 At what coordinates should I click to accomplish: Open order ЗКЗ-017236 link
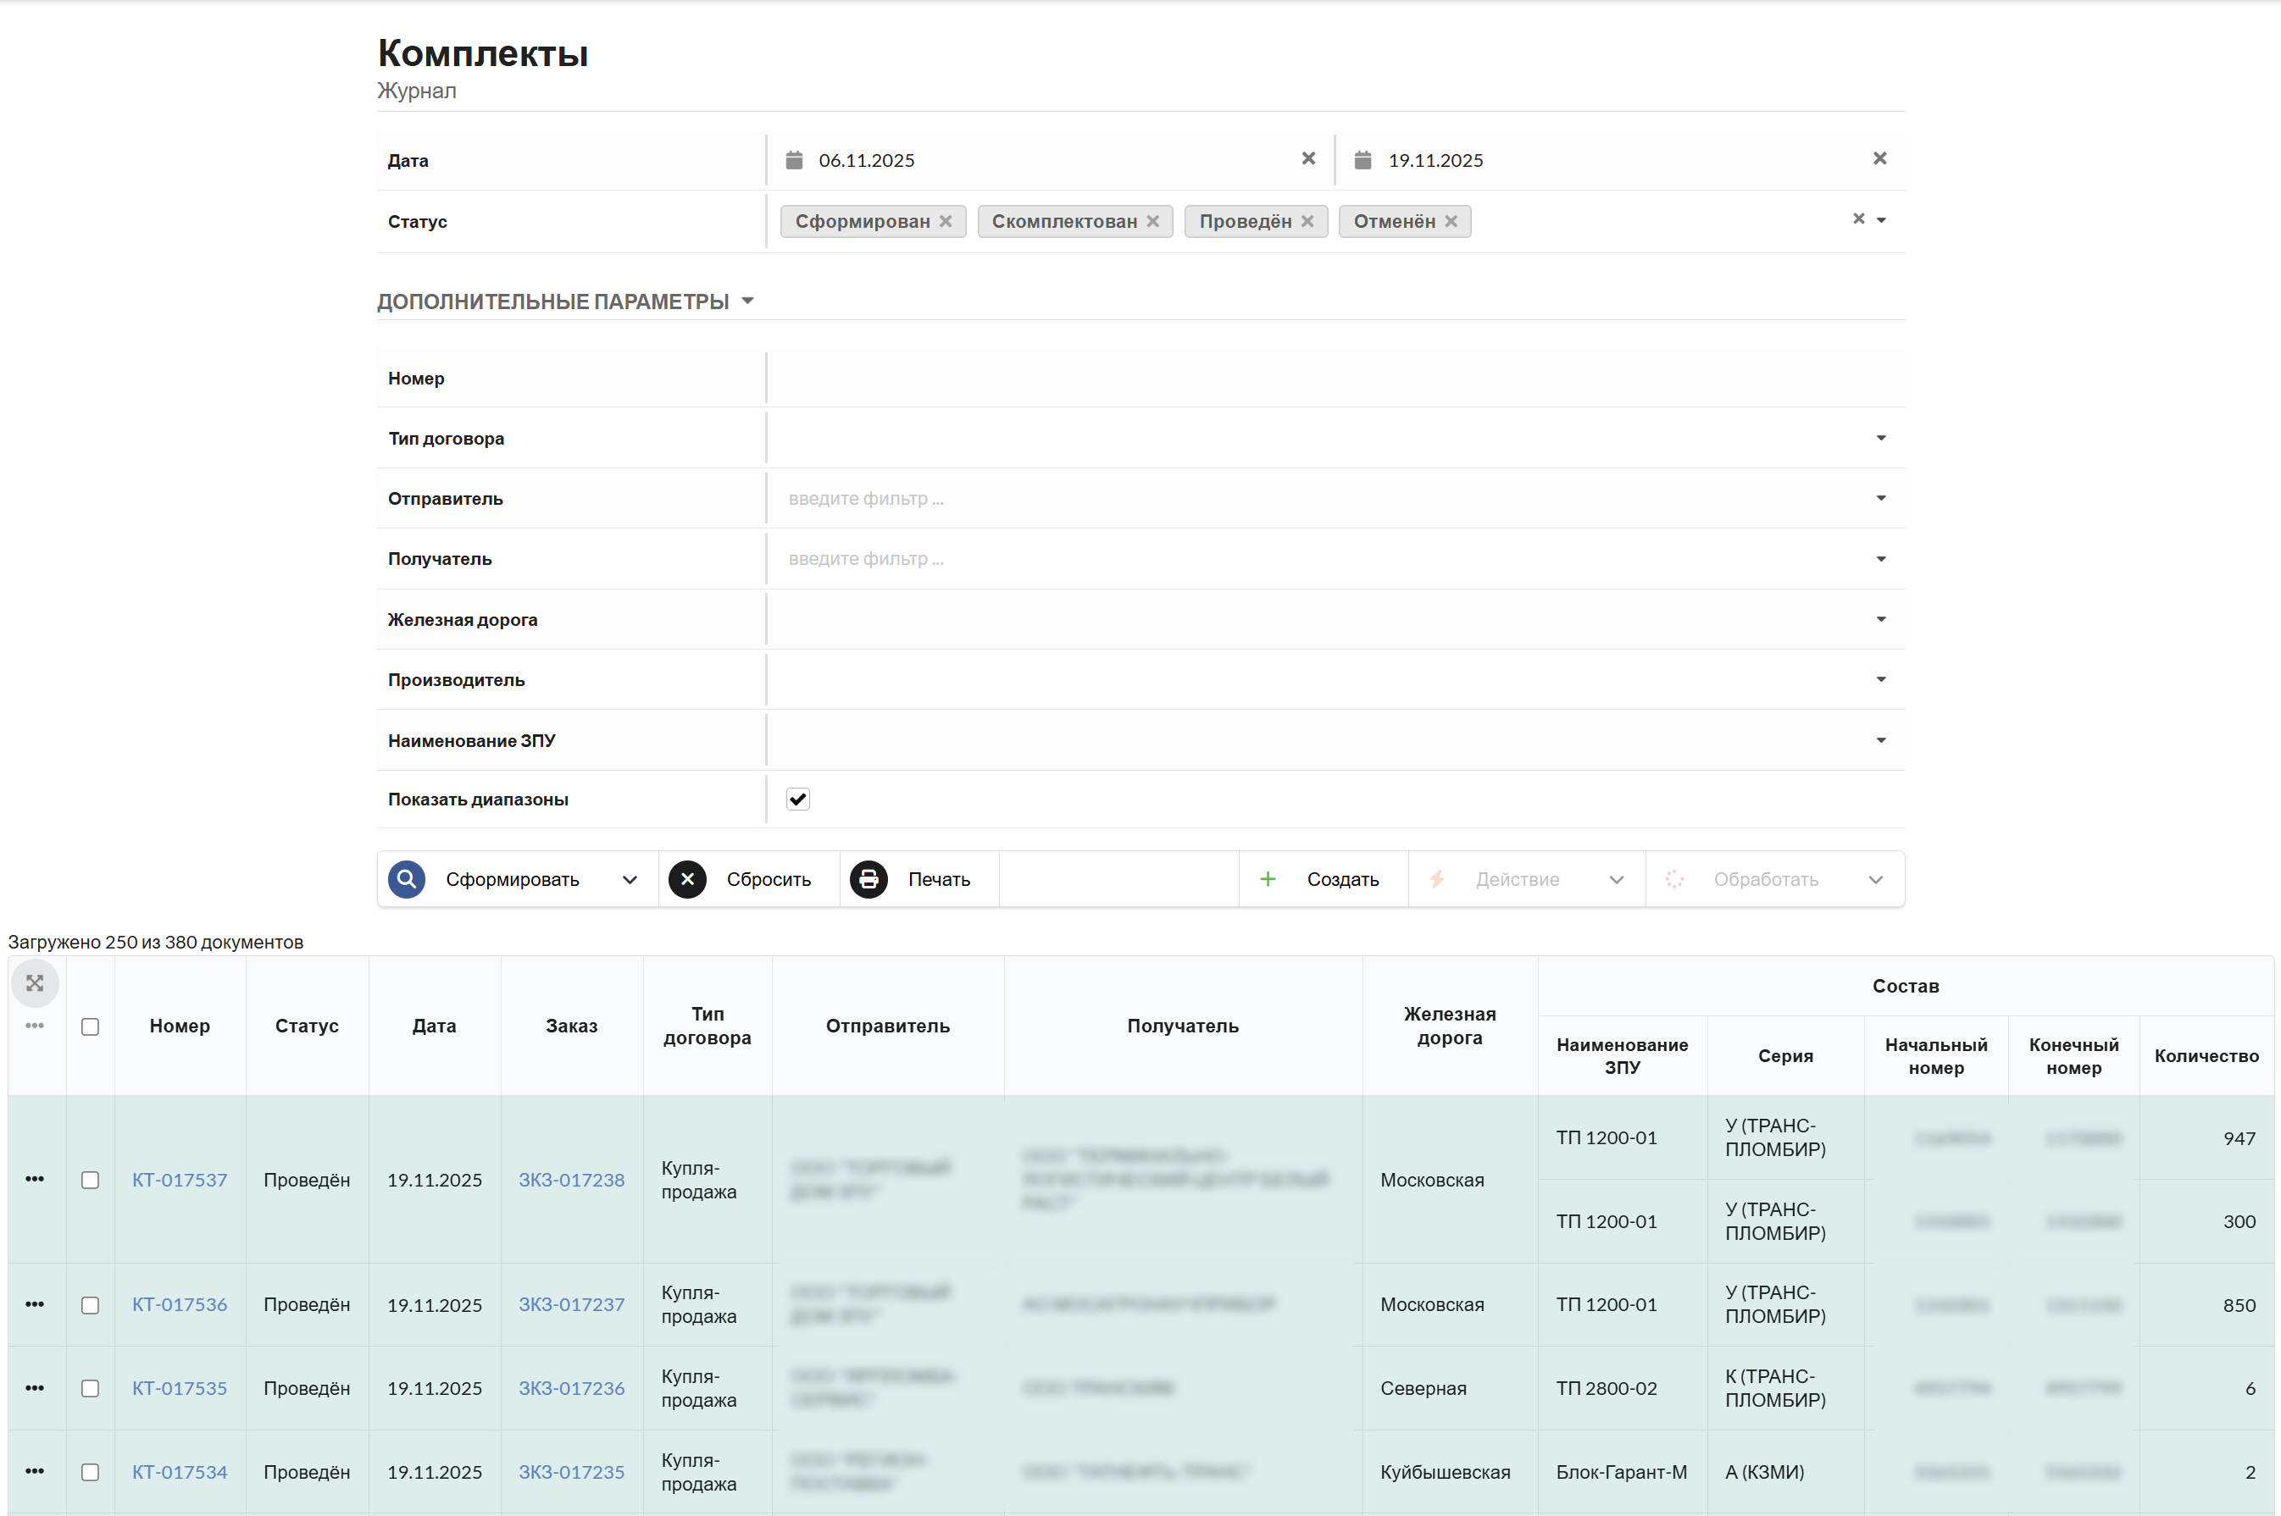coord(572,1388)
